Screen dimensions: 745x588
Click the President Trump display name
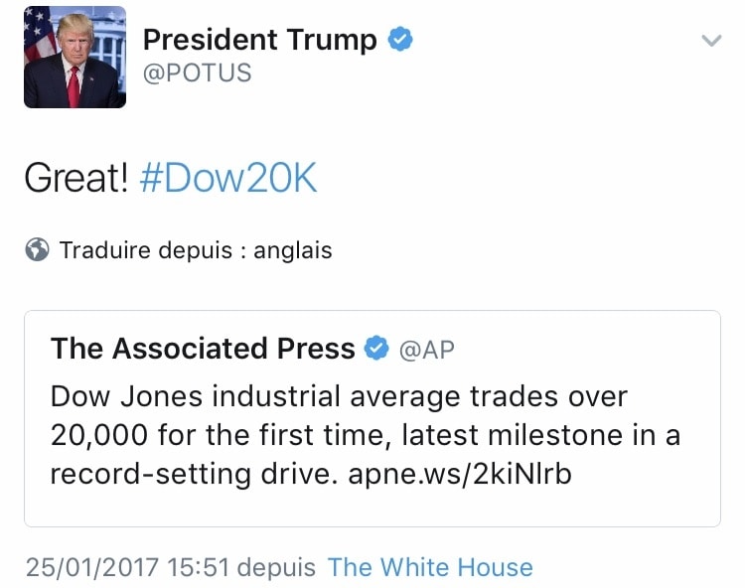click(259, 40)
